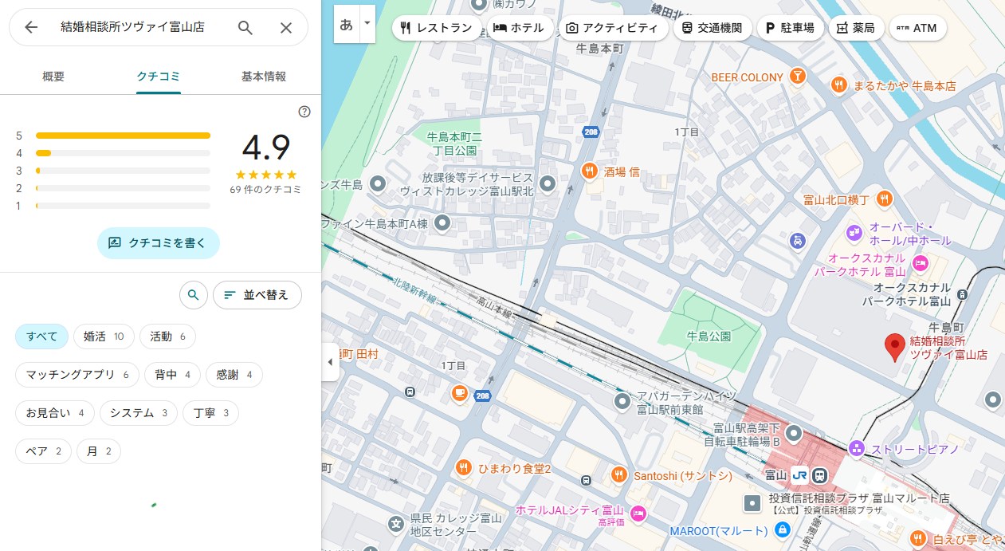The width and height of the screenshot is (1005, 551).
Task: Expand the input method dropdown arrow
Action: [367, 24]
